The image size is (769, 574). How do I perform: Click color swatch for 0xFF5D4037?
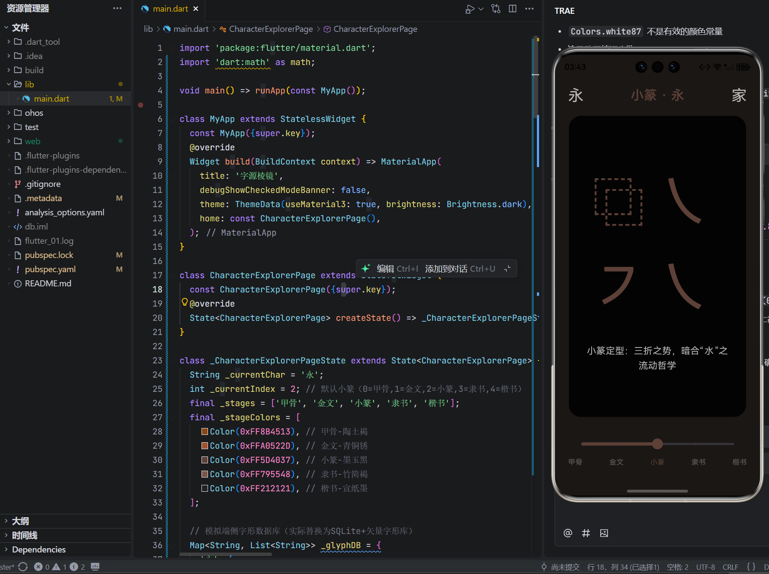click(x=205, y=460)
